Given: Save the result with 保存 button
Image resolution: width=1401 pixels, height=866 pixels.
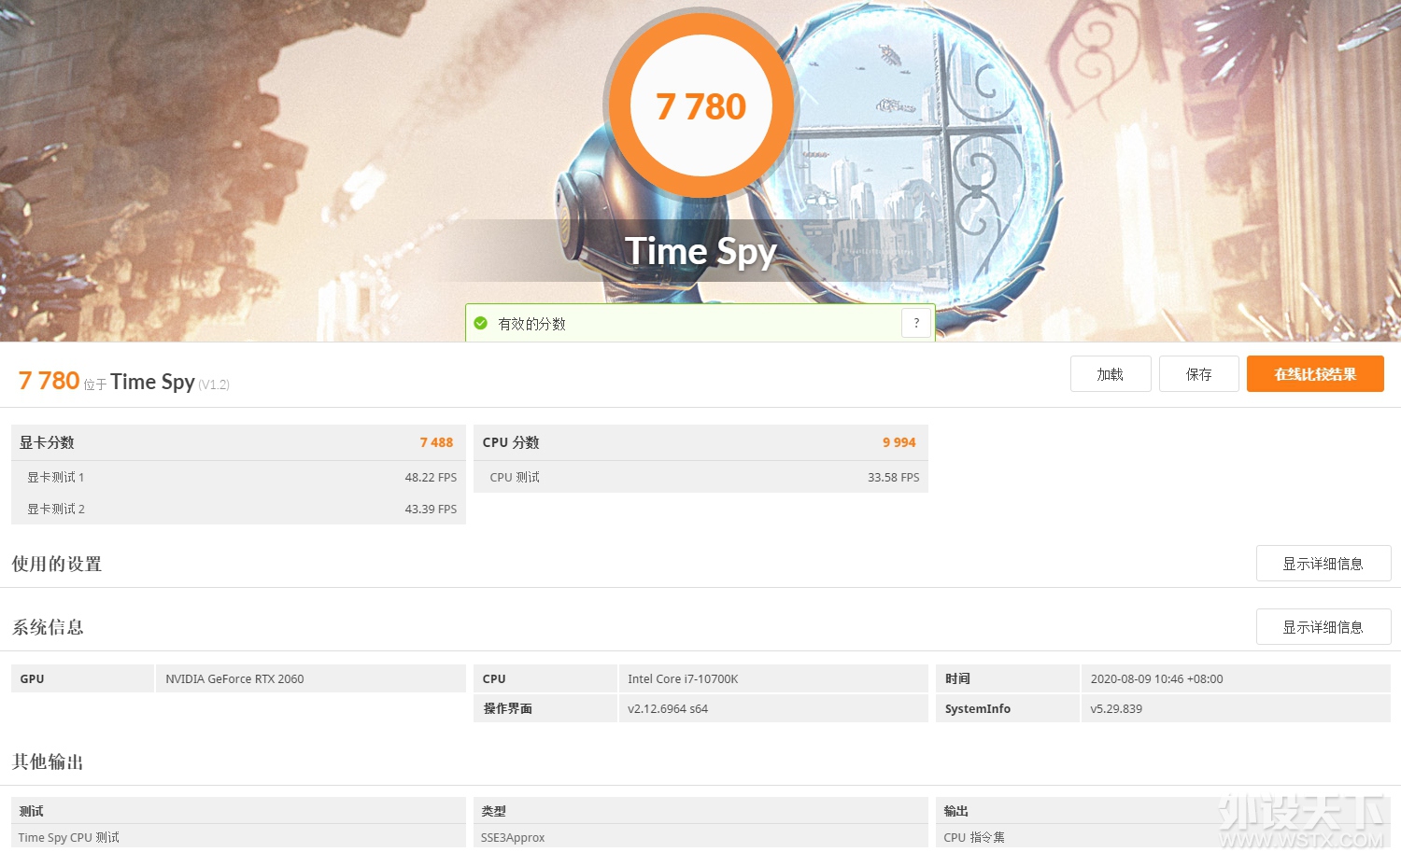Looking at the screenshot, I should click(1199, 374).
